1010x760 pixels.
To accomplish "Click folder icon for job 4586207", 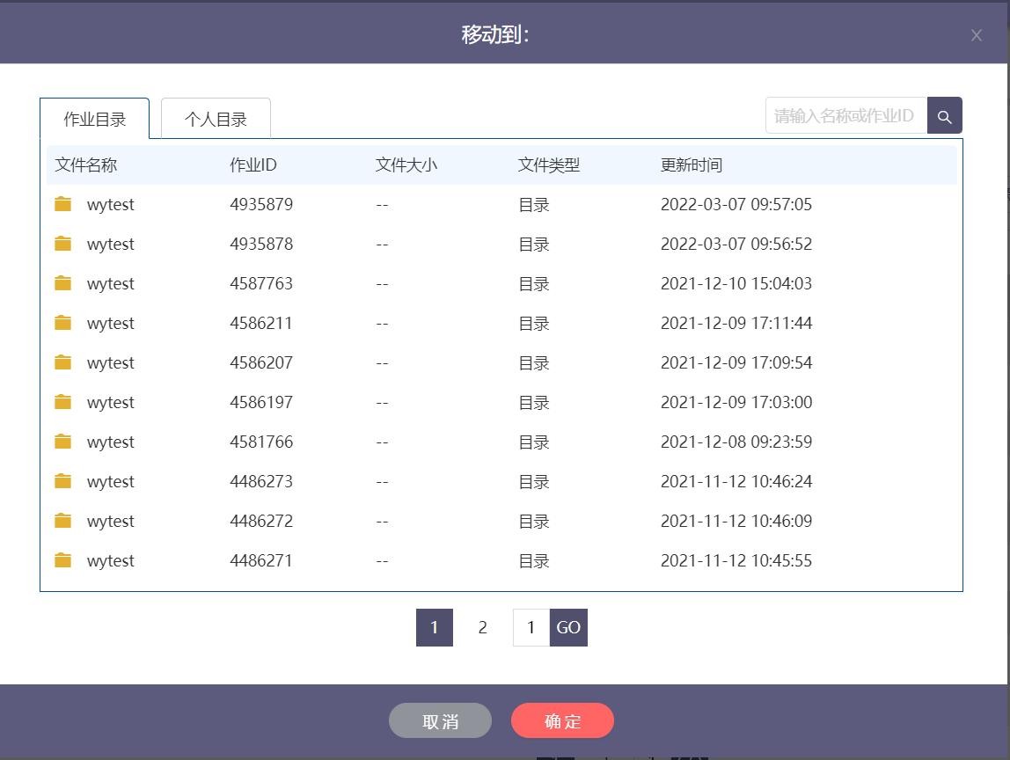I will coord(62,362).
